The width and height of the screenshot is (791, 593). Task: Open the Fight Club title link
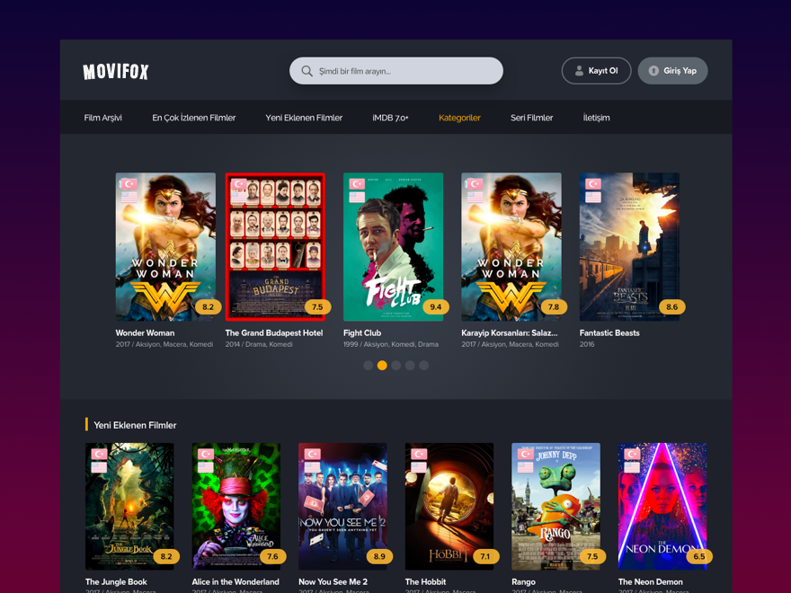coord(362,332)
